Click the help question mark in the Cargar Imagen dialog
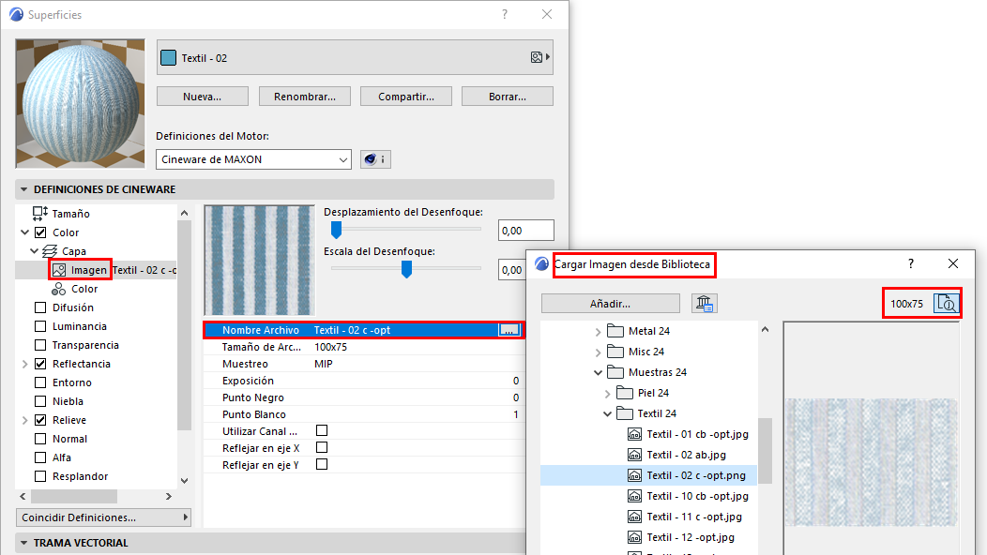The image size is (987, 555). 911,263
